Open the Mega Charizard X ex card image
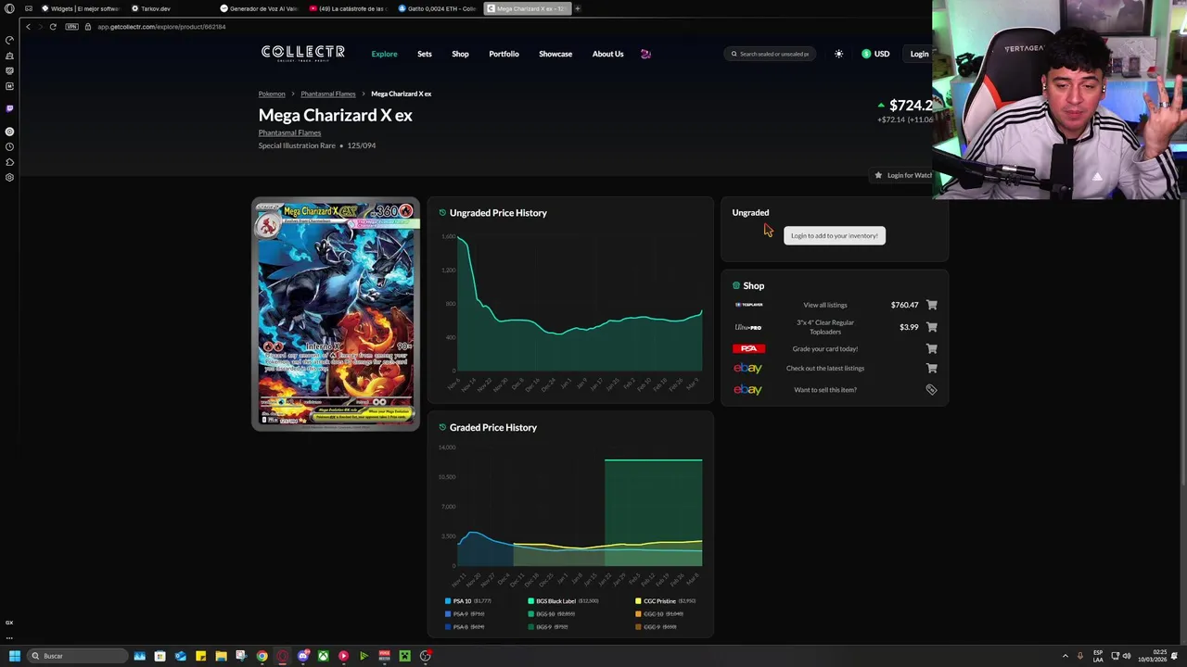 [x=336, y=314]
